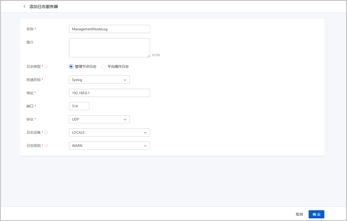
Task: Select the 管理节点日志 radio button
Action: click(x=71, y=67)
